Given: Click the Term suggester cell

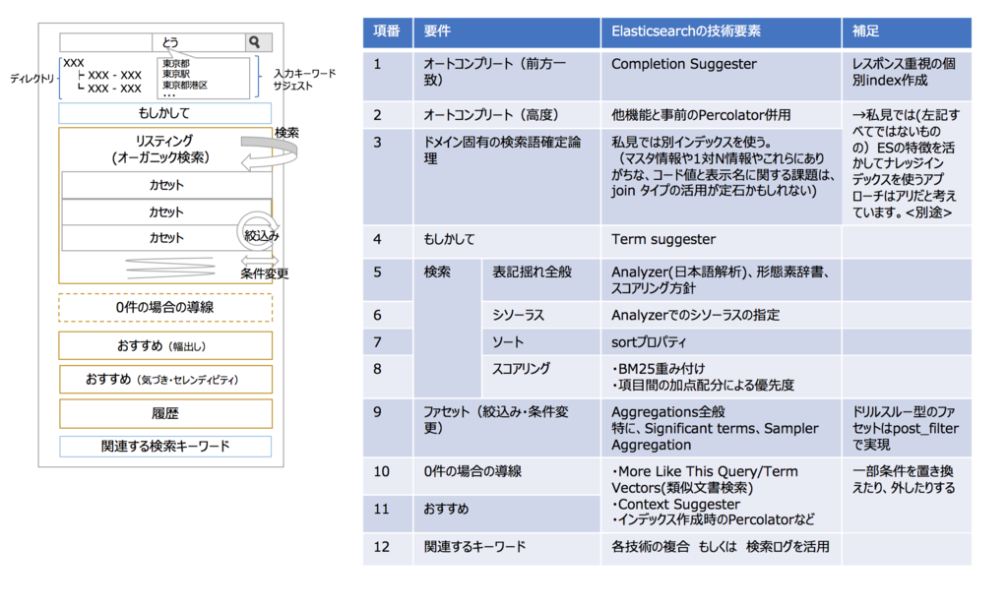Looking at the screenshot, I should coord(721,242).
